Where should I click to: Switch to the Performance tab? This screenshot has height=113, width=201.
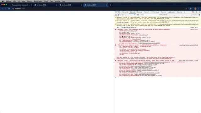tap(155, 12)
